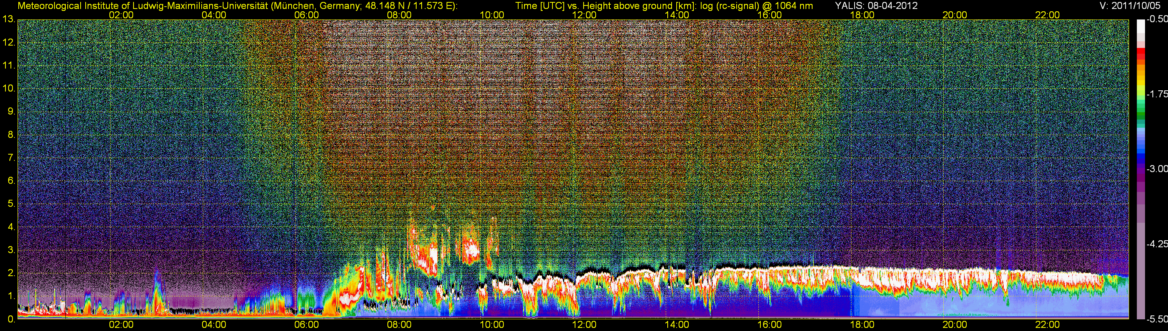Click the 02:00 label on the top time axis
The height and width of the screenshot is (331, 1168).
(121, 15)
